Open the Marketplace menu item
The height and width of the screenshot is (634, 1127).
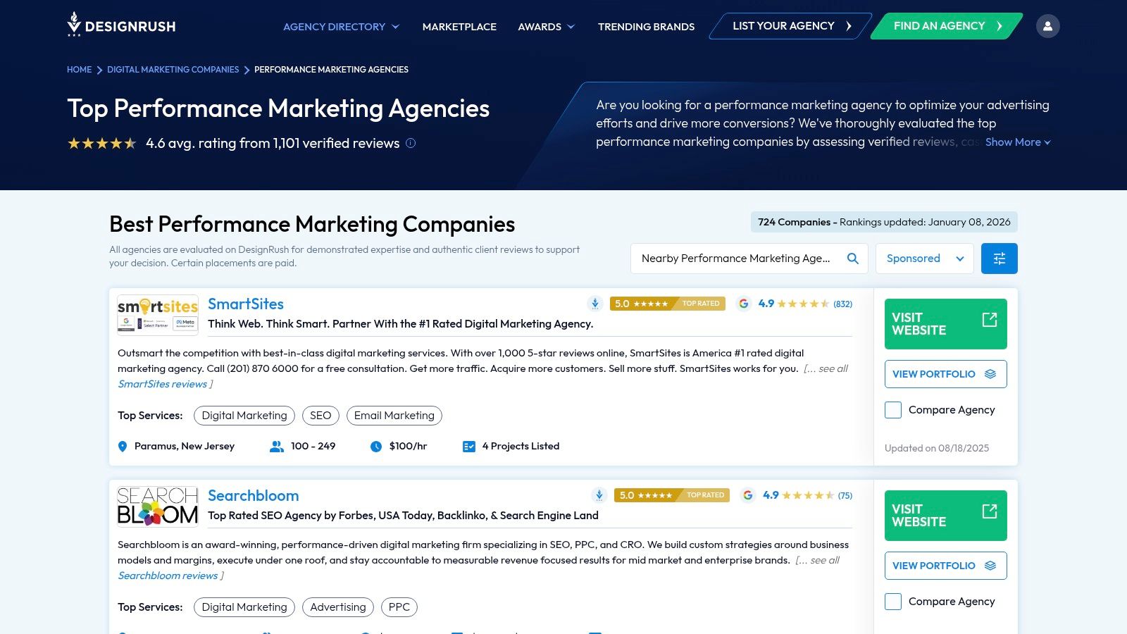tap(459, 27)
